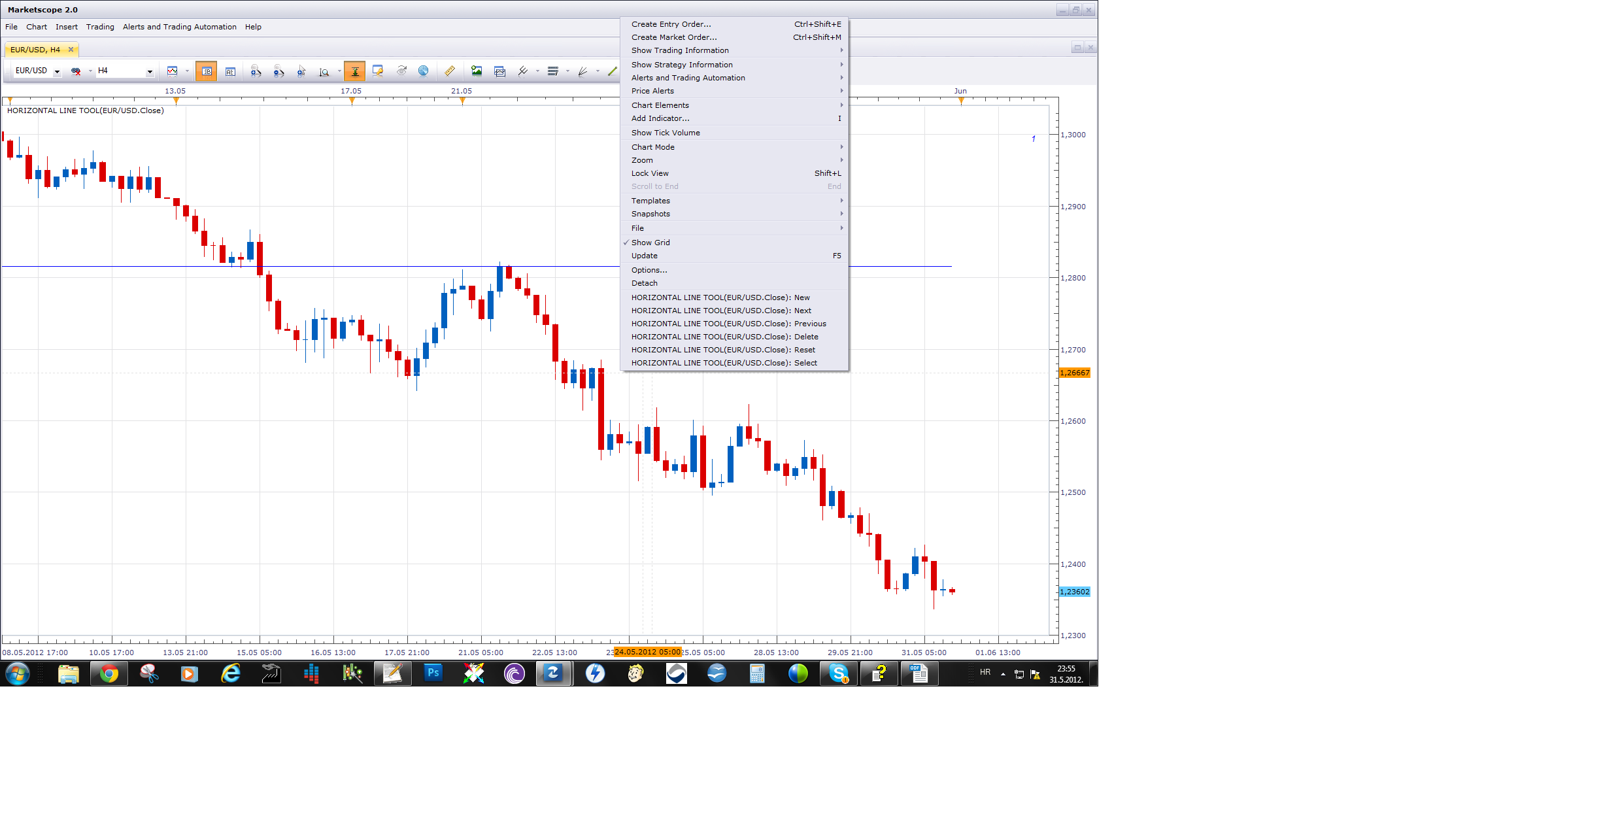Screen dimensions: 1603x831
Task: Click the chart type candle icon
Action: [x=173, y=71]
